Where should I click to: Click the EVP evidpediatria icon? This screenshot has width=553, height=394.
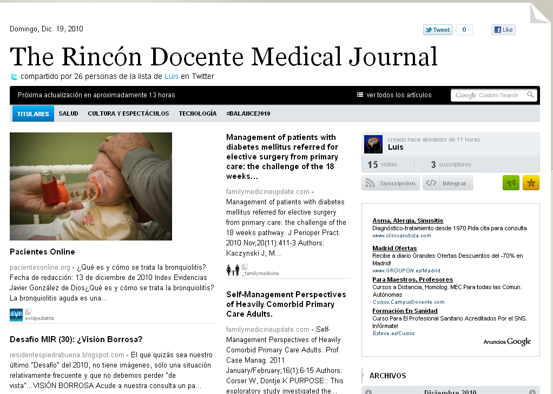(x=16, y=314)
